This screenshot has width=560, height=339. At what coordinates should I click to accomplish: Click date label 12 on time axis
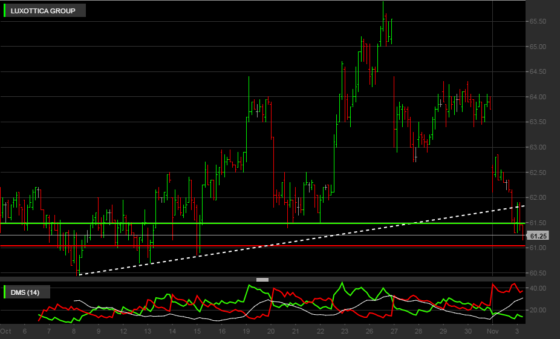tap(123, 331)
